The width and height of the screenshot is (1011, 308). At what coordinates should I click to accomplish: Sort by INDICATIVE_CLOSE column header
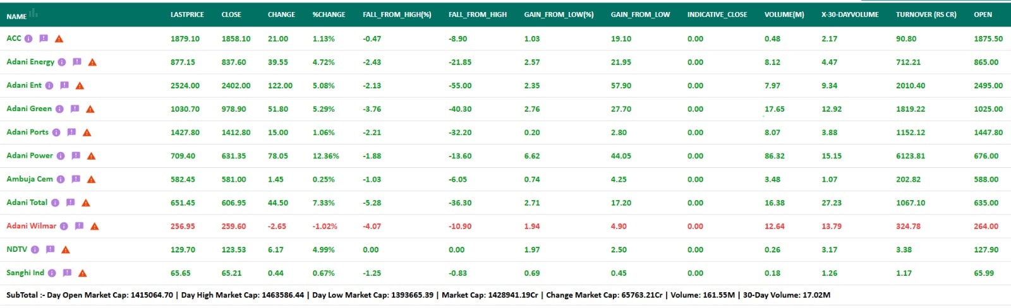click(717, 15)
